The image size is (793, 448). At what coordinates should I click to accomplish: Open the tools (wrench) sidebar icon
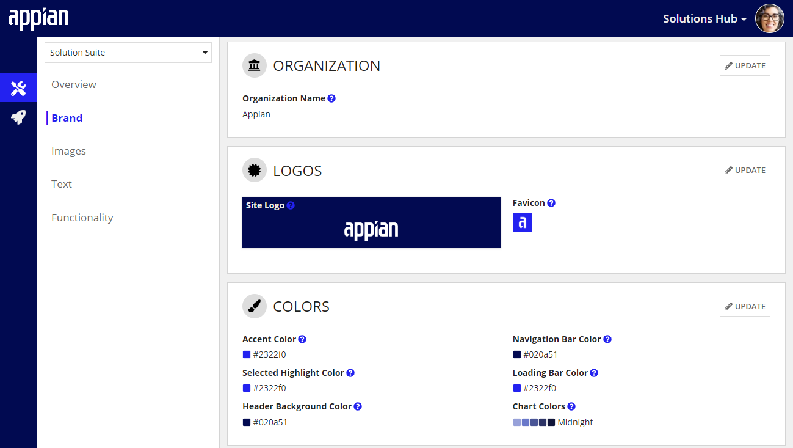[18, 89]
